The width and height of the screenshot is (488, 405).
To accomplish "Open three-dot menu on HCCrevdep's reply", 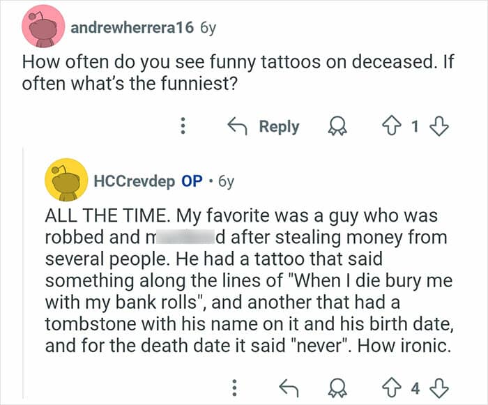I will [x=235, y=385].
